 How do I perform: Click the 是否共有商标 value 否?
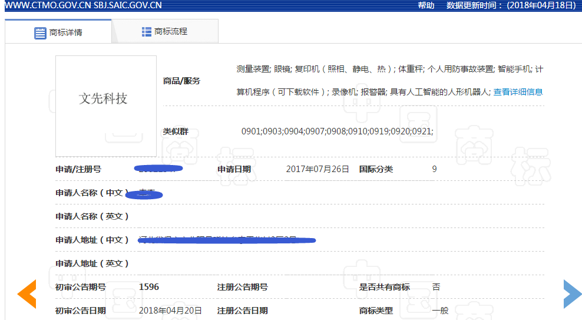point(436,287)
